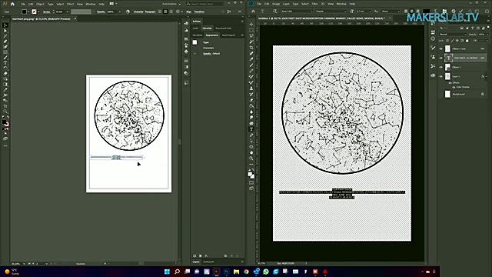492x277 pixels.
Task: Hide the Ellipse 1 layer
Action: click(440, 67)
